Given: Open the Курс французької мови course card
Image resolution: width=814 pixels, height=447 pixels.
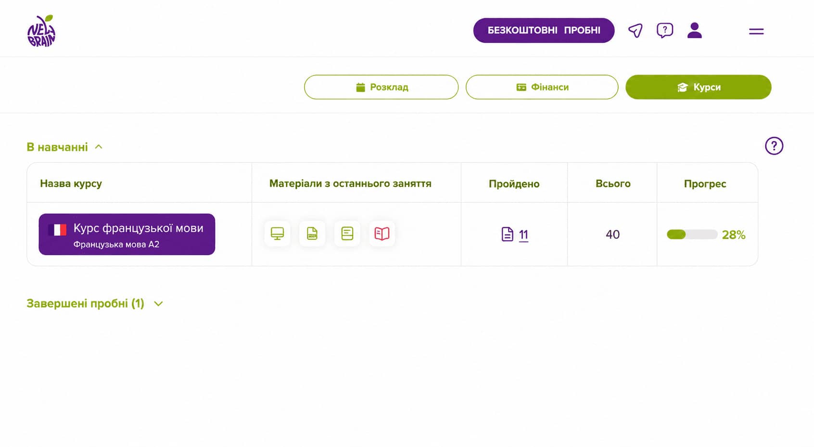Looking at the screenshot, I should (127, 234).
